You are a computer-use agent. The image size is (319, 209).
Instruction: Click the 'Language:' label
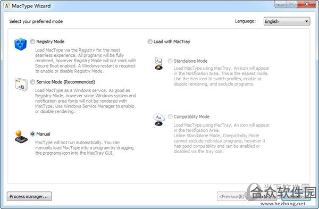[x=245, y=21]
